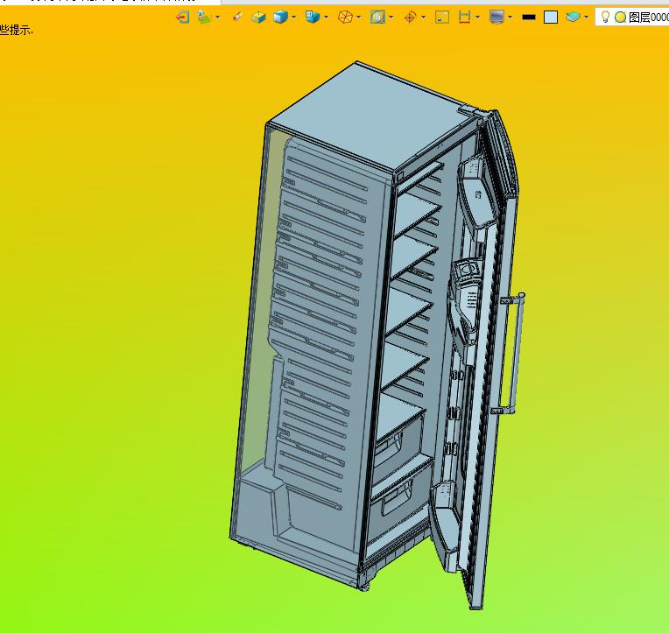Click the yellow box solid icon
Screen dimensions: 669x633
click(258, 17)
